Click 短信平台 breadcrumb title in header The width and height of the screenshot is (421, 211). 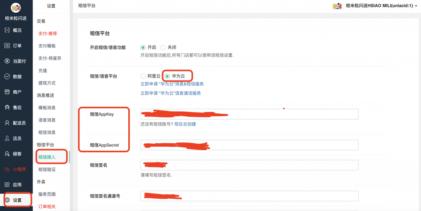[87, 6]
